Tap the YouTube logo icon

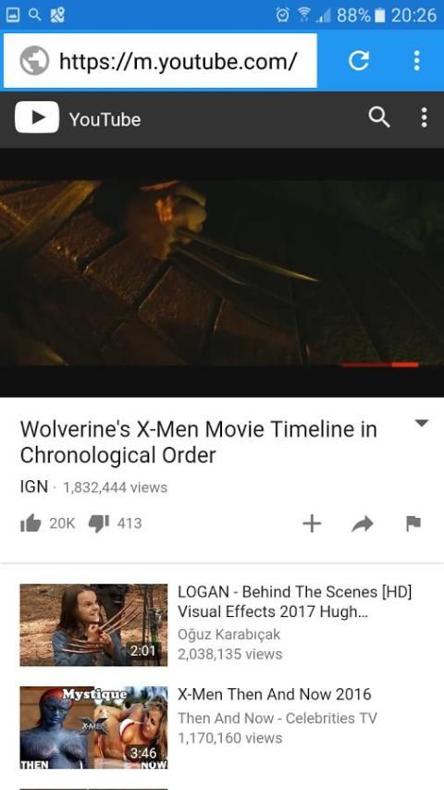[x=37, y=117]
